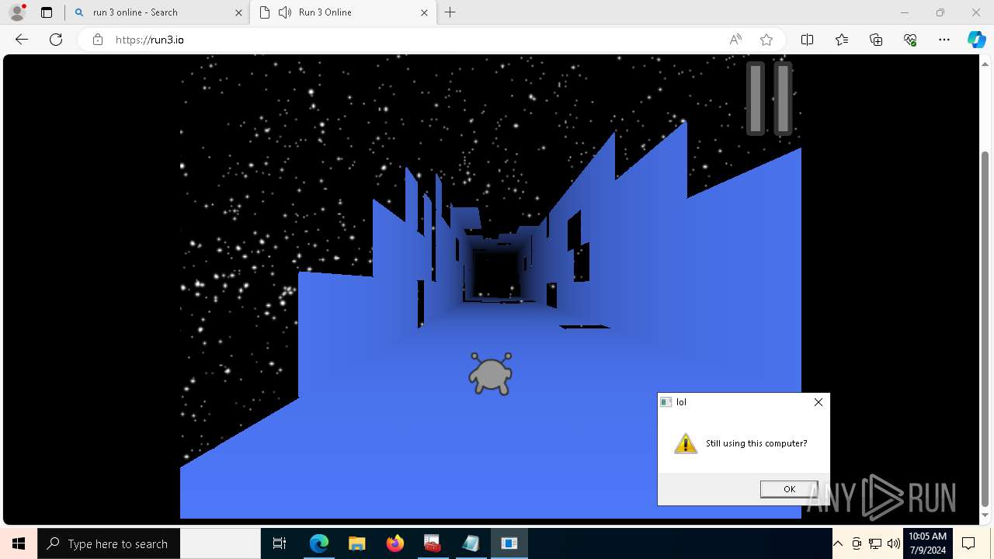The height and width of the screenshot is (559, 994).
Task: Open Settings and more menu
Action: pos(944,40)
